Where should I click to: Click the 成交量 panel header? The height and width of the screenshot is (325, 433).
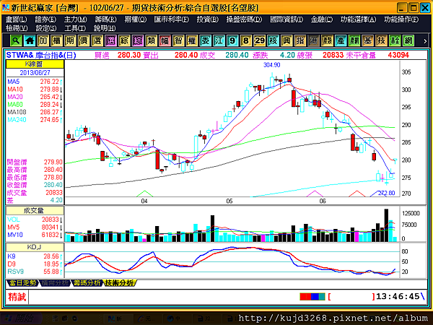click(x=35, y=211)
